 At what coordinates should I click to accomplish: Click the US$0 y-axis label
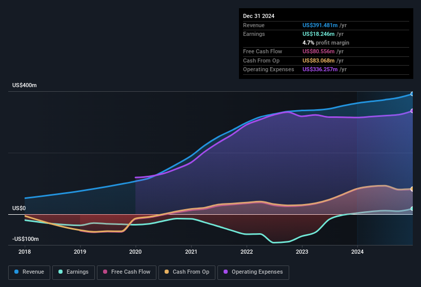19,208
